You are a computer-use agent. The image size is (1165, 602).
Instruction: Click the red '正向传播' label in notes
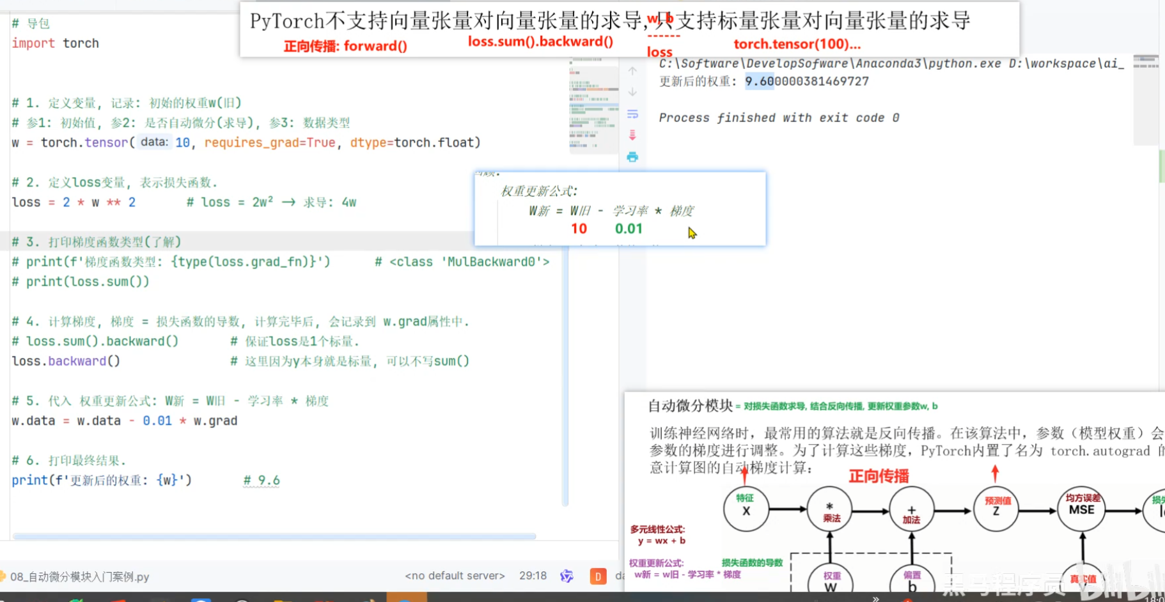coord(879,476)
